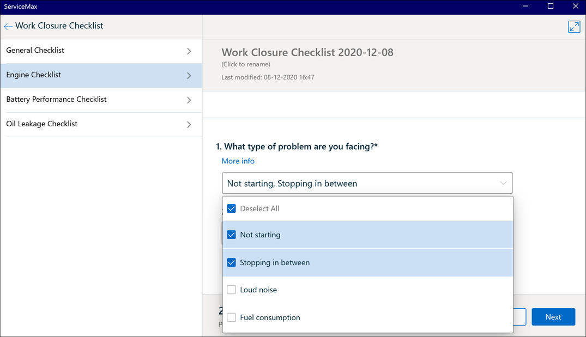This screenshot has width=586, height=337.
Task: Uncheck the Deselect All checkbox
Action: click(231, 209)
